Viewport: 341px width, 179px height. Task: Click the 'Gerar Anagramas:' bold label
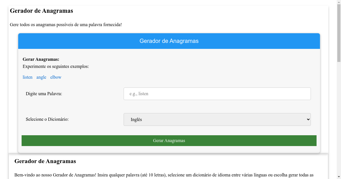[x=41, y=59]
